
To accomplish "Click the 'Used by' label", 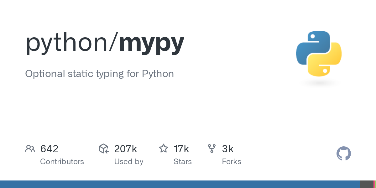I will [128, 162].
